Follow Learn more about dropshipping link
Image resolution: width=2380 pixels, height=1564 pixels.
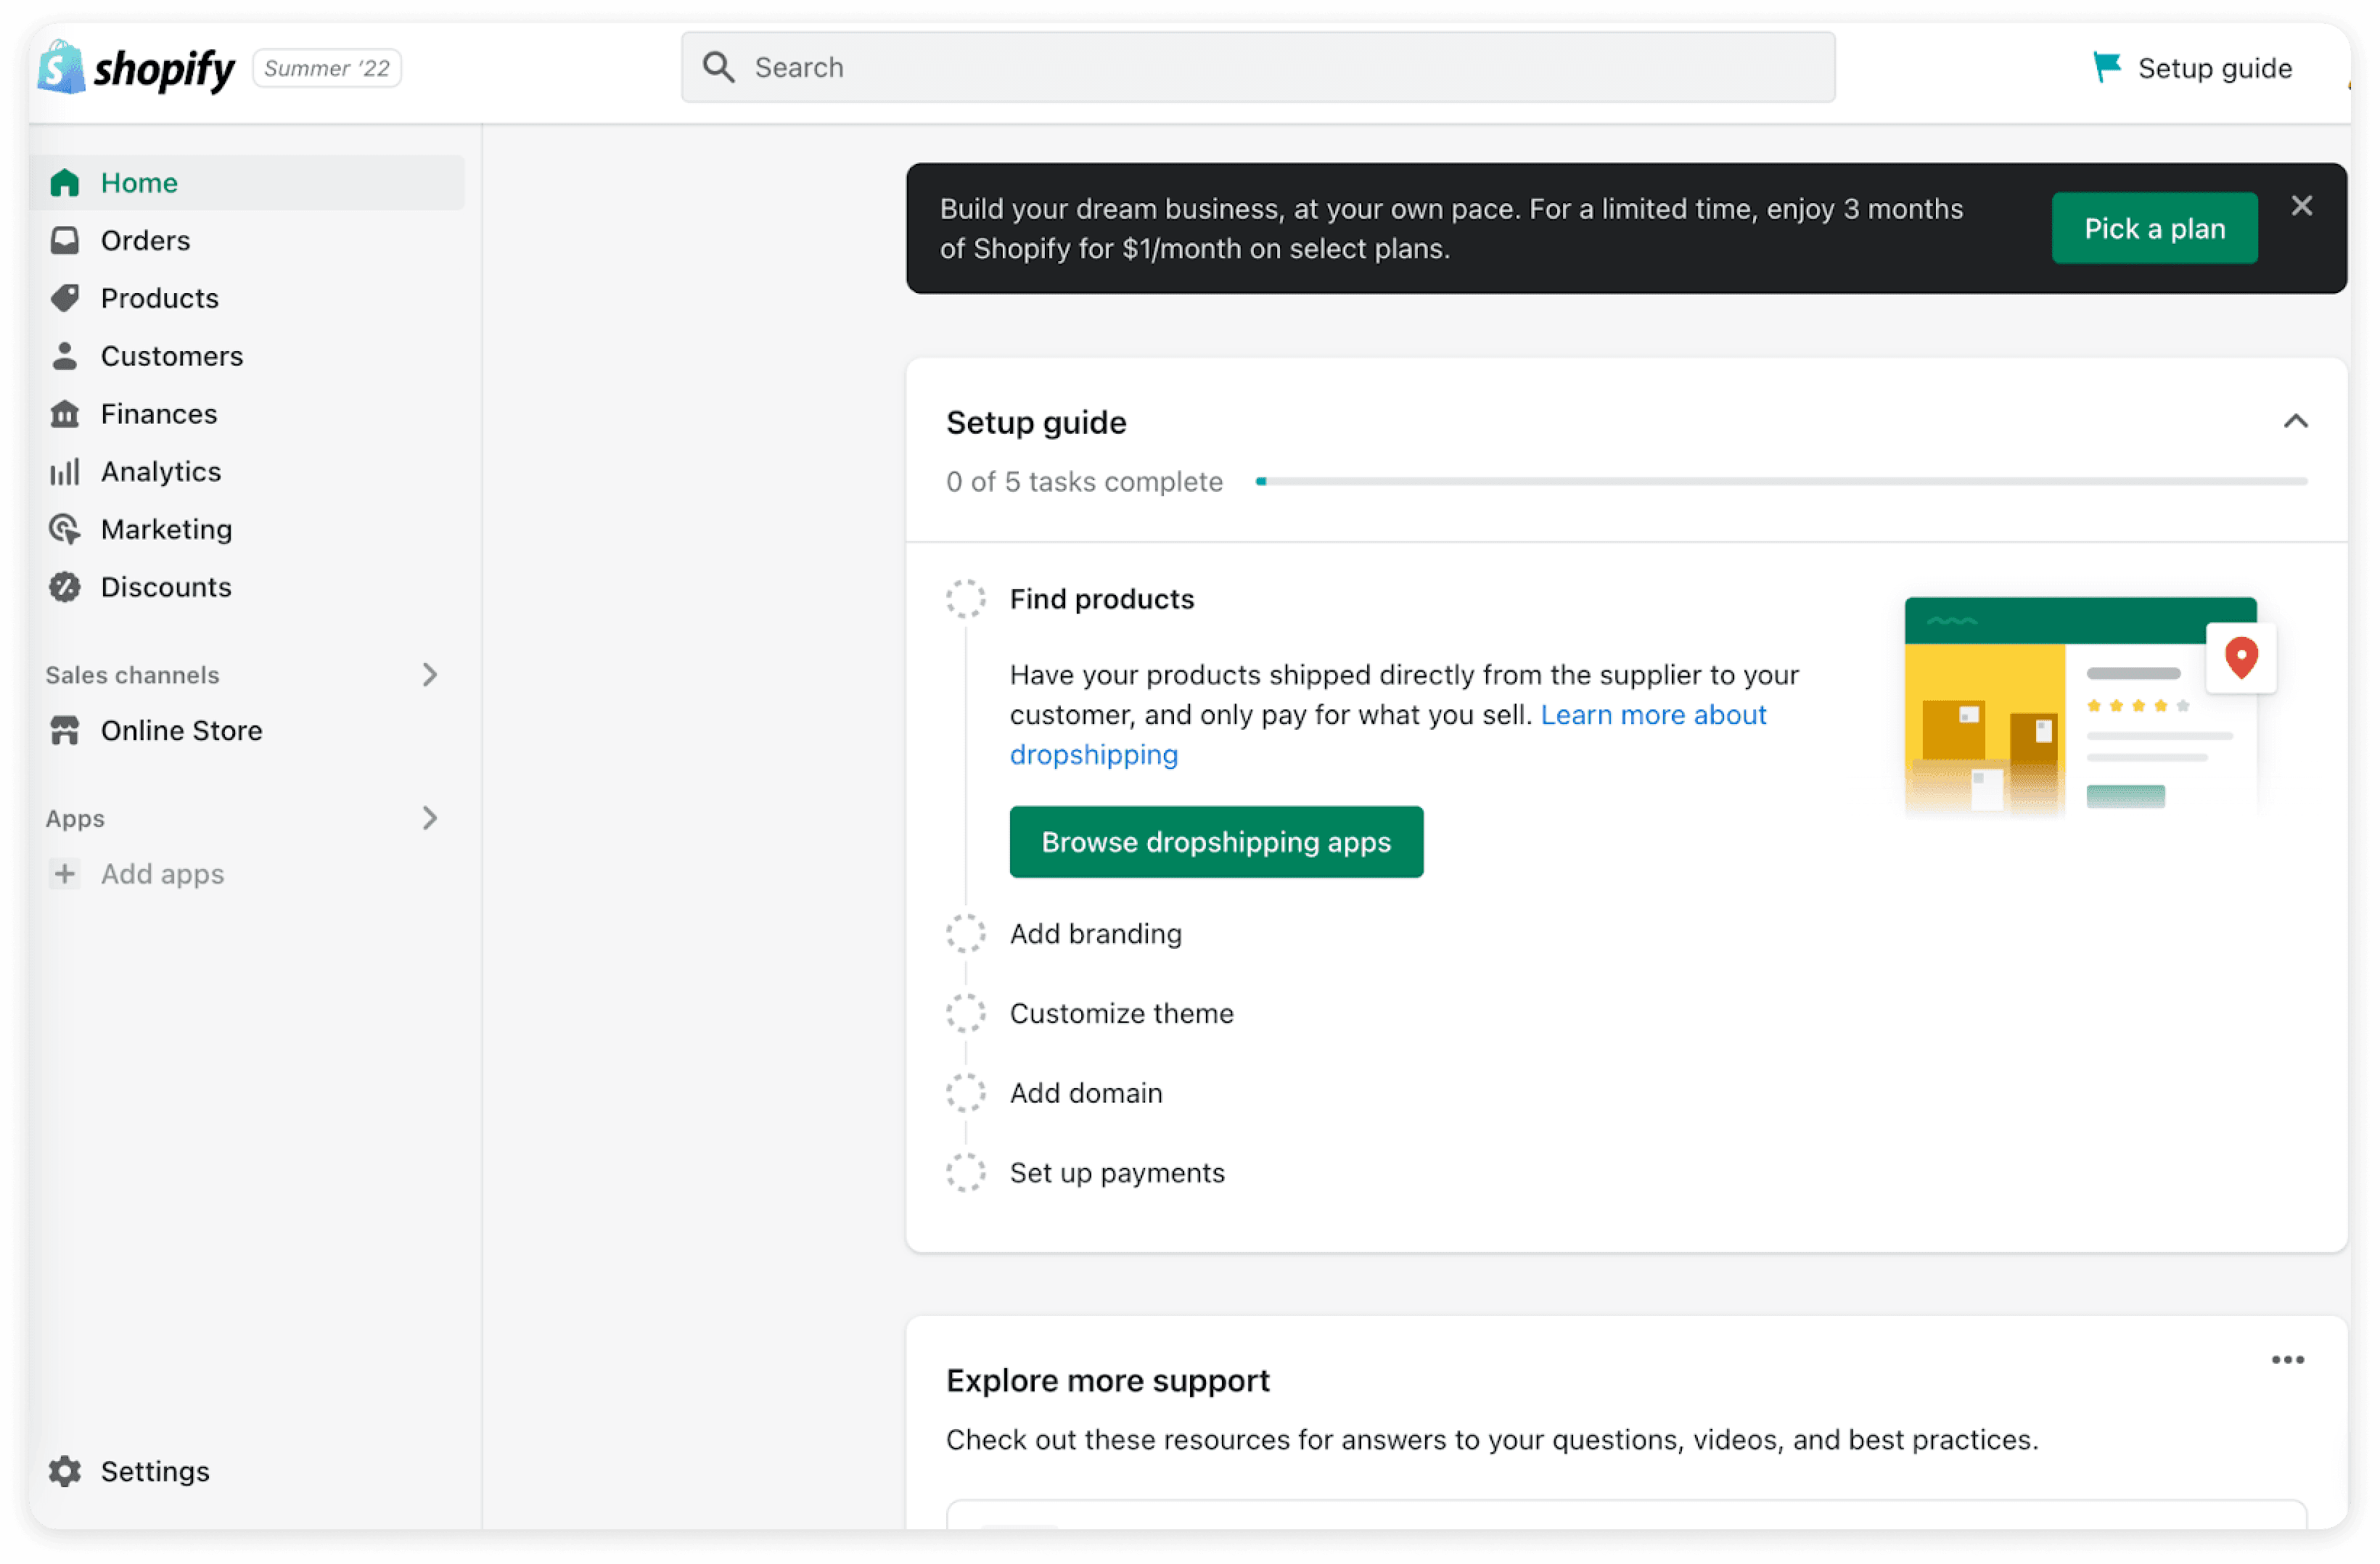click(1652, 715)
